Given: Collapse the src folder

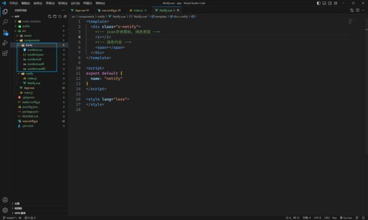Looking at the screenshot, I should 24,31.
